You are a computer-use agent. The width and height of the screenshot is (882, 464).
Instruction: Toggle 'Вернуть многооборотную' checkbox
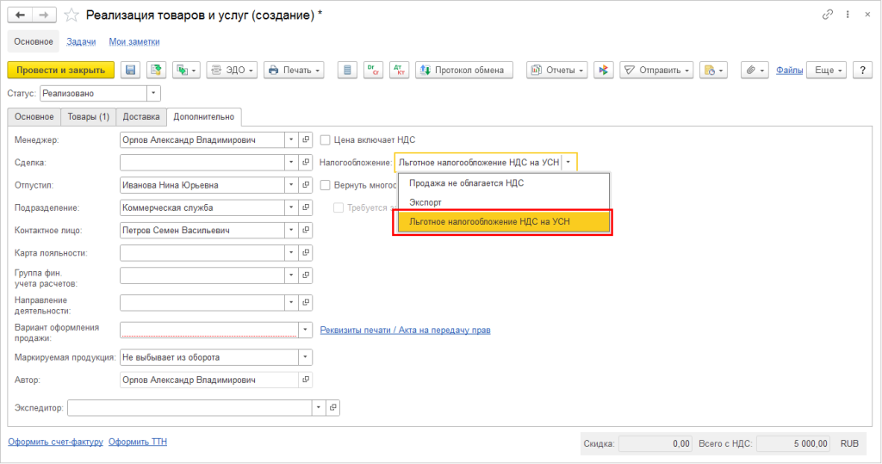click(x=325, y=185)
